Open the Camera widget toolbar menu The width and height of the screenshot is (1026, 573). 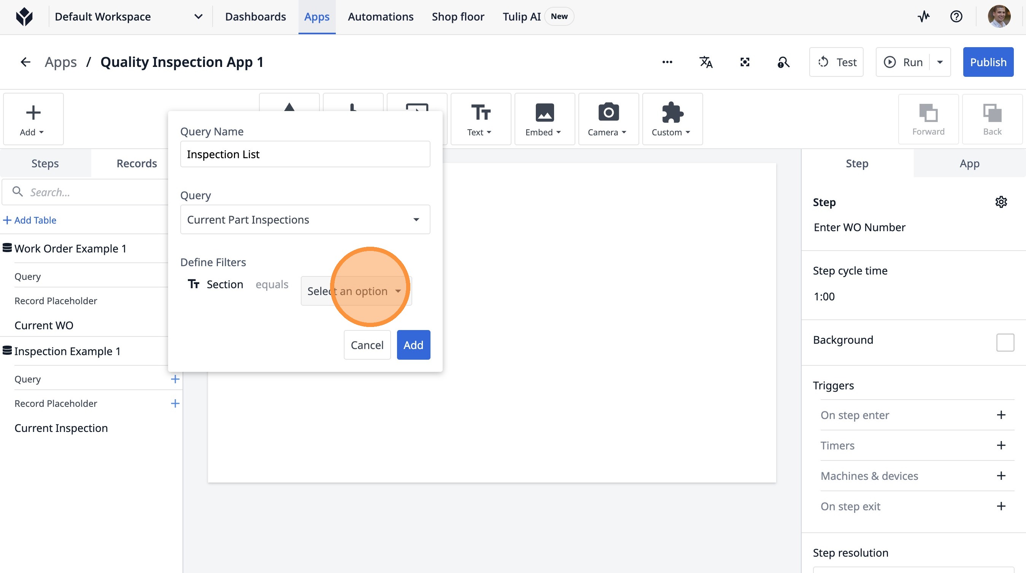[608, 119]
